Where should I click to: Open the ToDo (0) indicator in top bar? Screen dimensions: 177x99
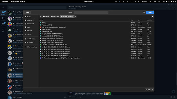pos(144,2)
